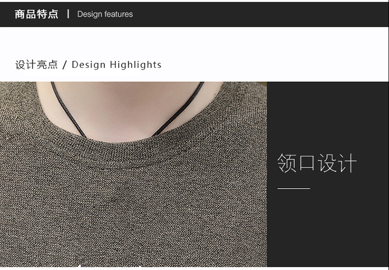Click the 计 character in the dark panel caption

pyautogui.click(x=348, y=163)
